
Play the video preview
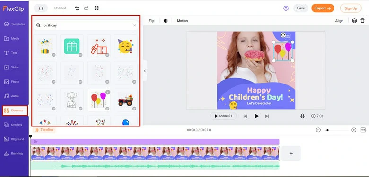click(256, 116)
